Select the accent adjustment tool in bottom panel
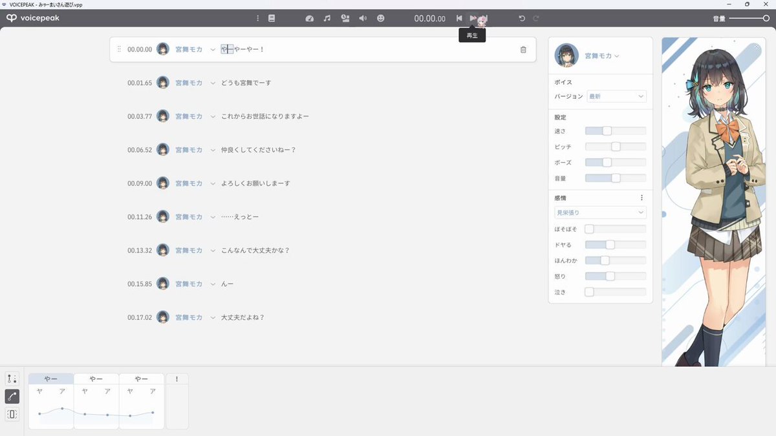 click(x=12, y=379)
